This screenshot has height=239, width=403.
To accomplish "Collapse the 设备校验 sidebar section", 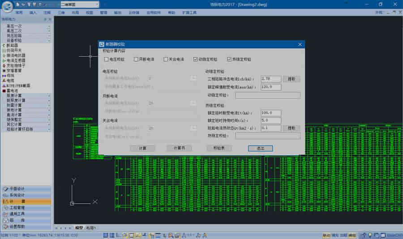I will click(x=26, y=40).
